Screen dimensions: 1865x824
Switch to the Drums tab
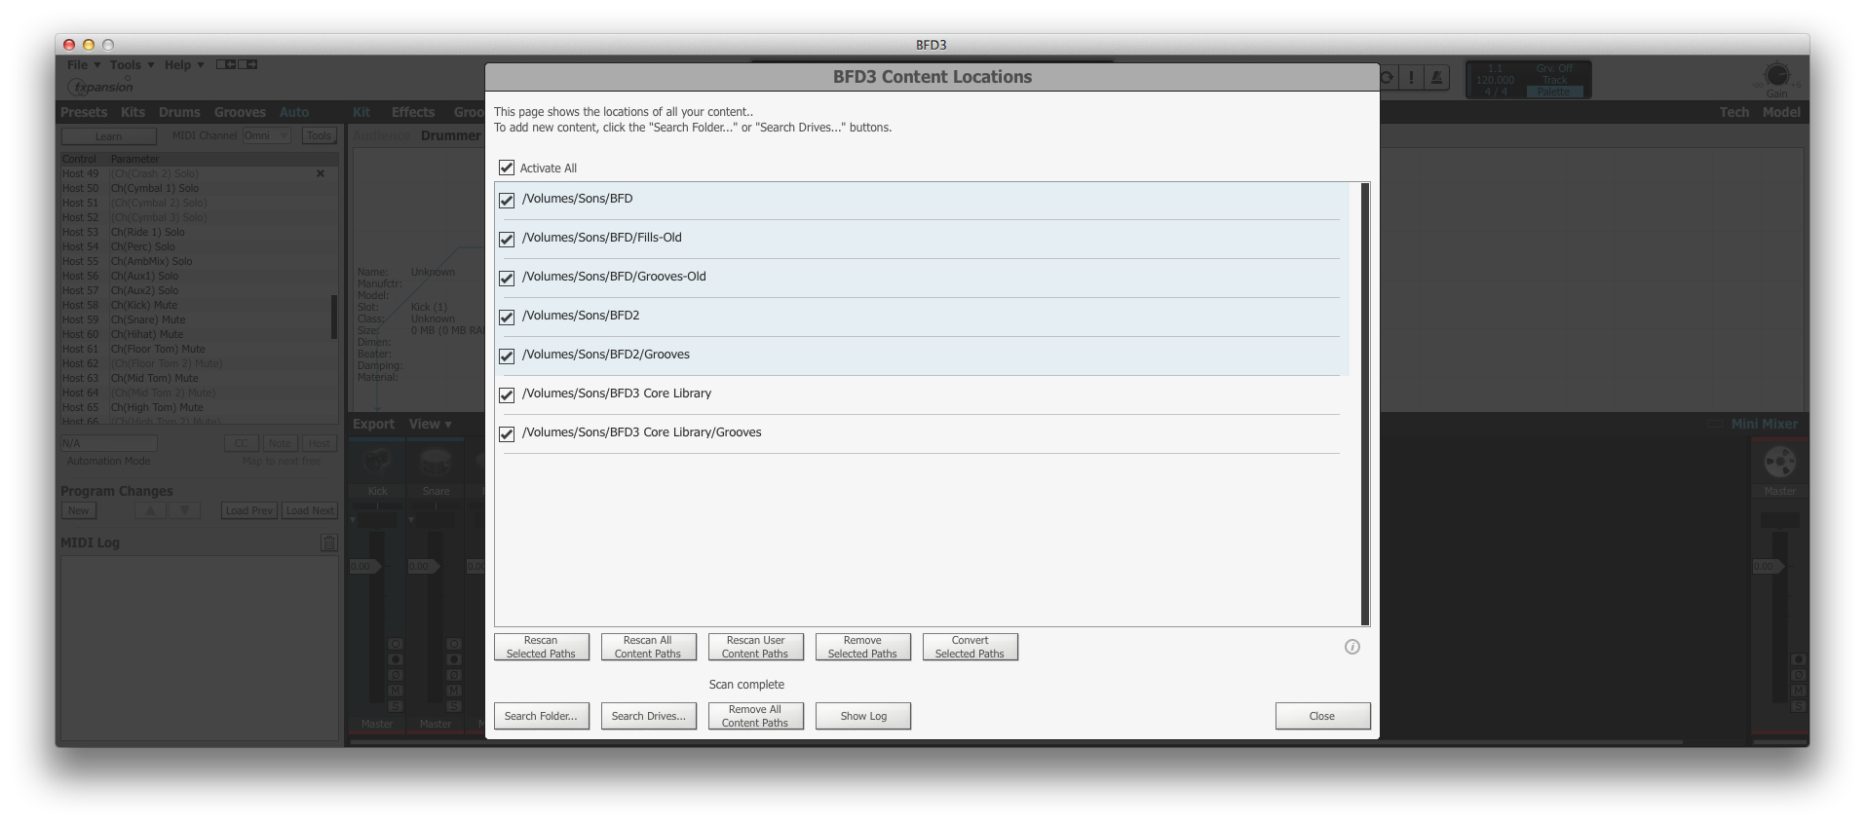tap(179, 112)
